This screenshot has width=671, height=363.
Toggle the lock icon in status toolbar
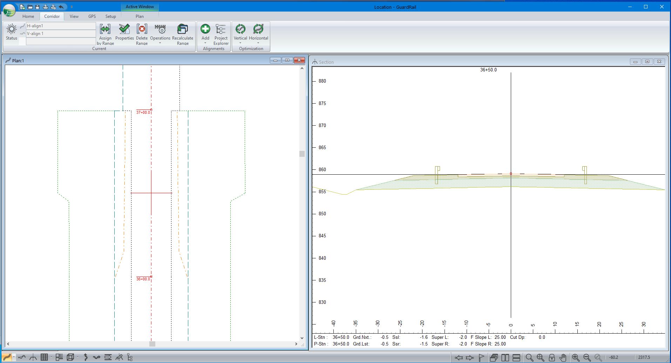point(552,358)
